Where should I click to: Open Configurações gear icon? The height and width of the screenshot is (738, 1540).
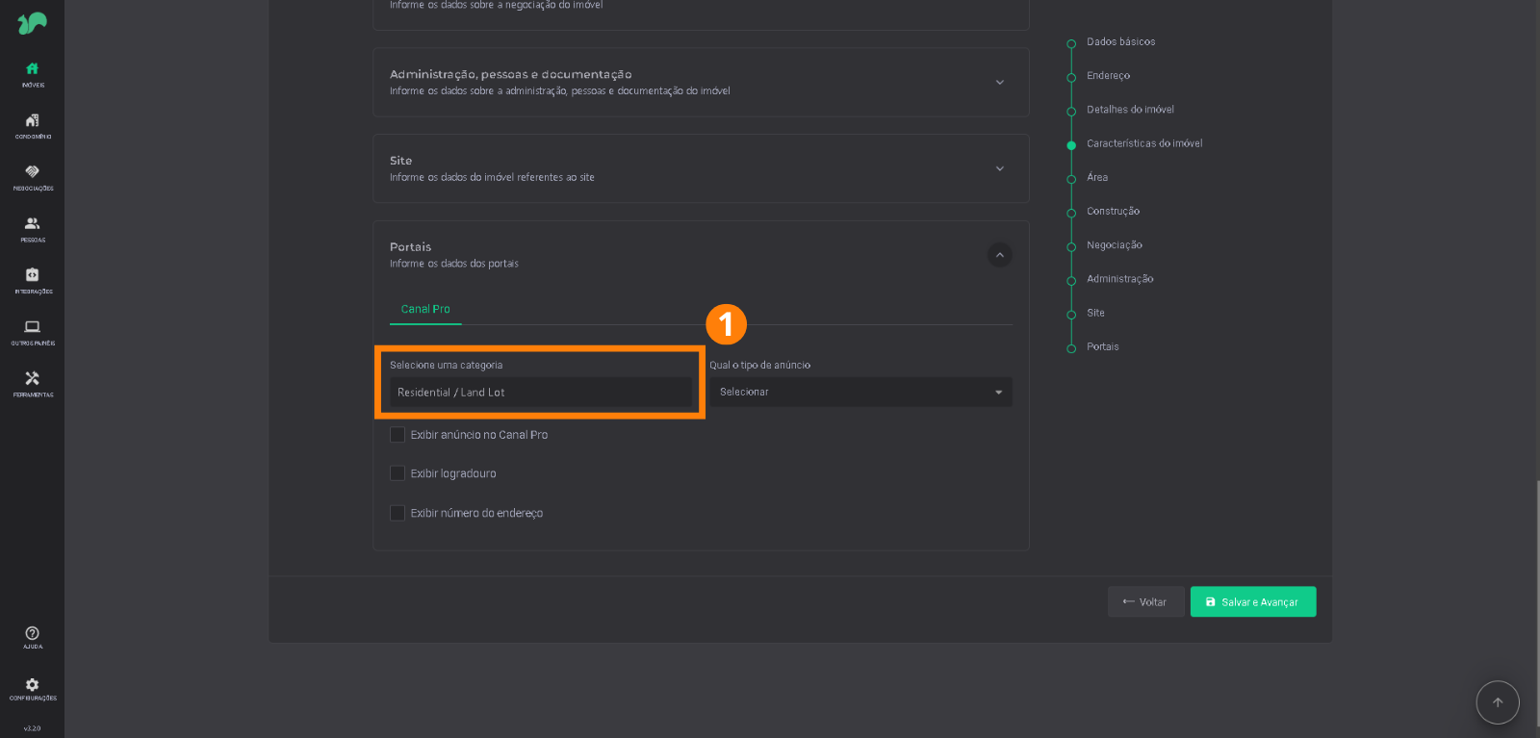pos(32,689)
